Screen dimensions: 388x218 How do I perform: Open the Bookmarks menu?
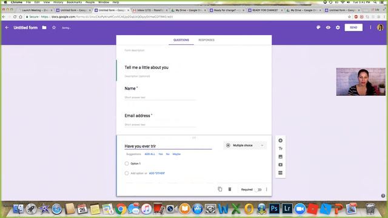point(74,2)
